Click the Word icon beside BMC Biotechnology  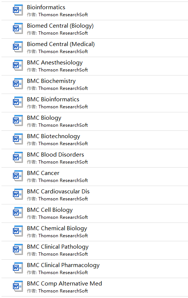point(18,139)
